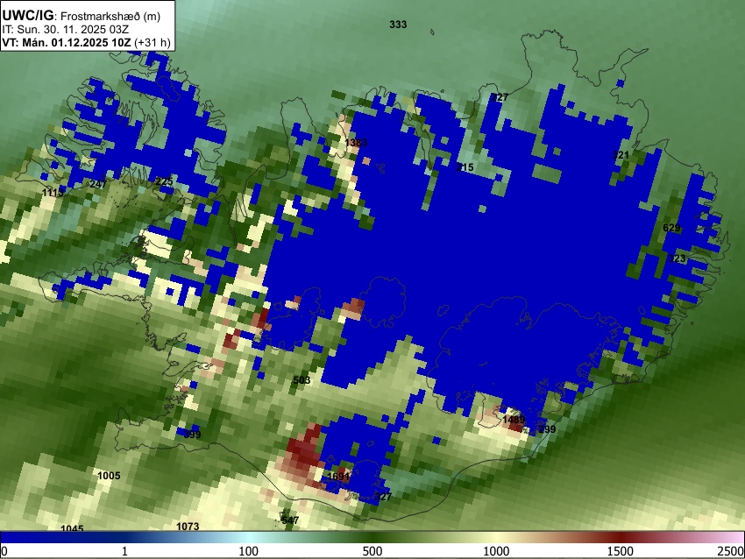Click the '1000' tick on the color scale
Viewport: 745px width, 559px height.
(496, 551)
